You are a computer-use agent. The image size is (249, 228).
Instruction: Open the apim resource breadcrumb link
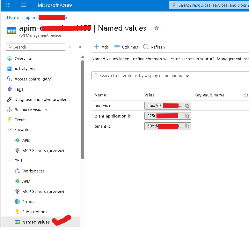(x=46, y=17)
